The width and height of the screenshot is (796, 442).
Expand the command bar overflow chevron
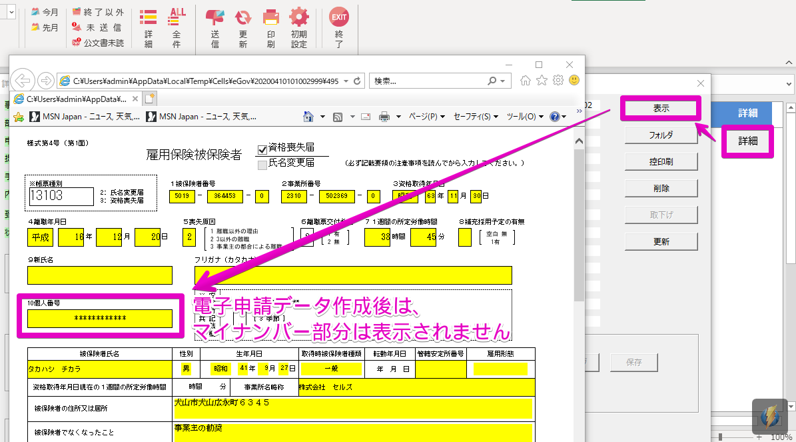click(580, 111)
